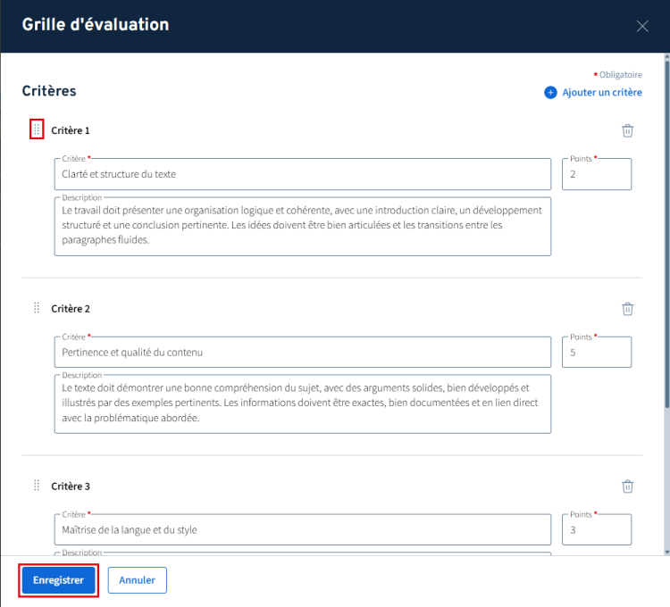The height and width of the screenshot is (607, 670).
Task: Click the Points field showing 2
Action: [x=597, y=174]
